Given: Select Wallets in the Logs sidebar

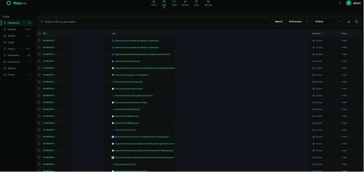Looking at the screenshot, I should tap(17, 68).
